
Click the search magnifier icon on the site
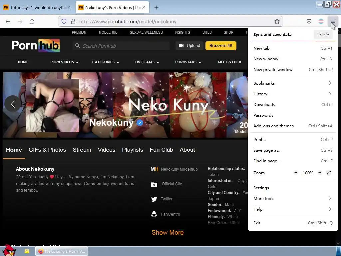tap(77, 46)
